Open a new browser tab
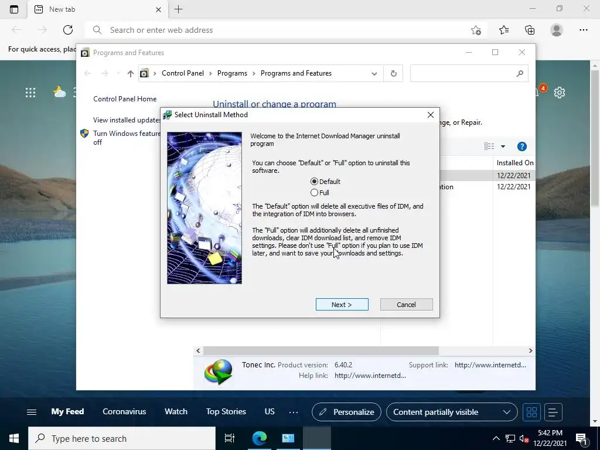The height and width of the screenshot is (450, 600). coord(178,9)
